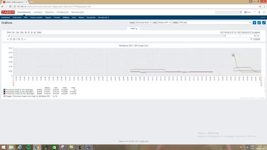This screenshot has width=267, height=150.
Task: Open the Gráfico dropdown showing CPU load
Action: pos(215,22)
